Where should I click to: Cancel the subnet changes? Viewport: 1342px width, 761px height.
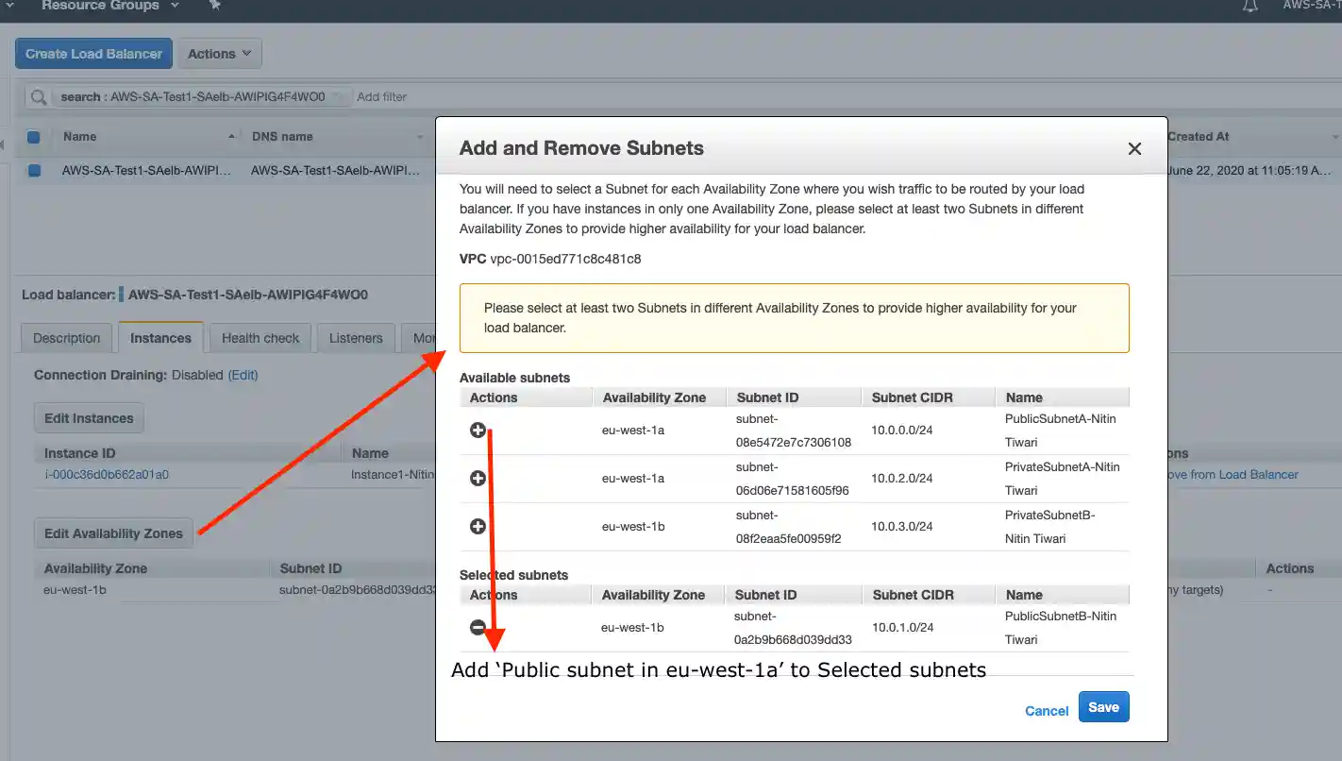[1047, 711]
